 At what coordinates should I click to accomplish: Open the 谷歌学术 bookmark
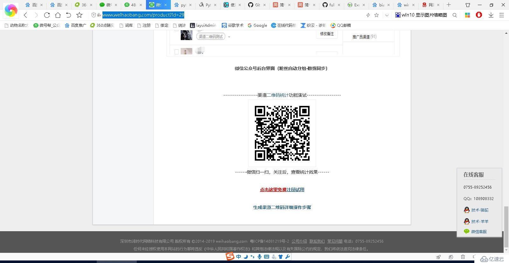coord(233,25)
